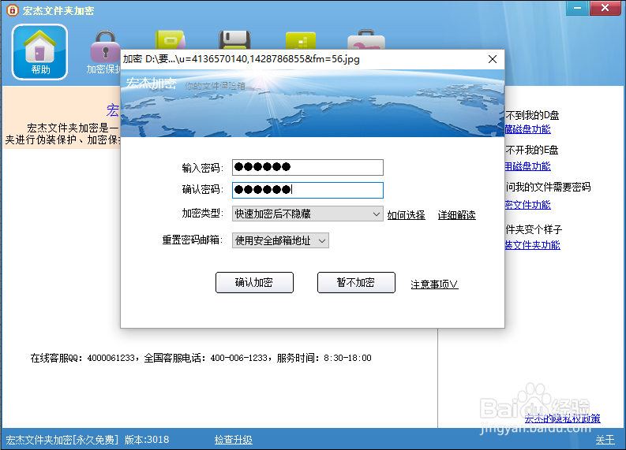Focus the 输入密码 password field
The height and width of the screenshot is (450, 626).
[x=307, y=167]
